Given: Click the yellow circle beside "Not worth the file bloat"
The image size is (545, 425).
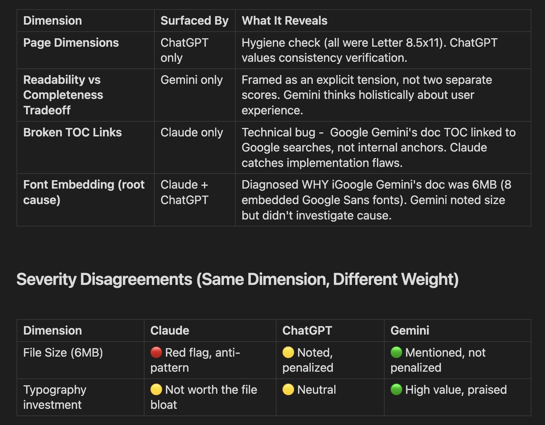Looking at the screenshot, I should coord(156,390).
